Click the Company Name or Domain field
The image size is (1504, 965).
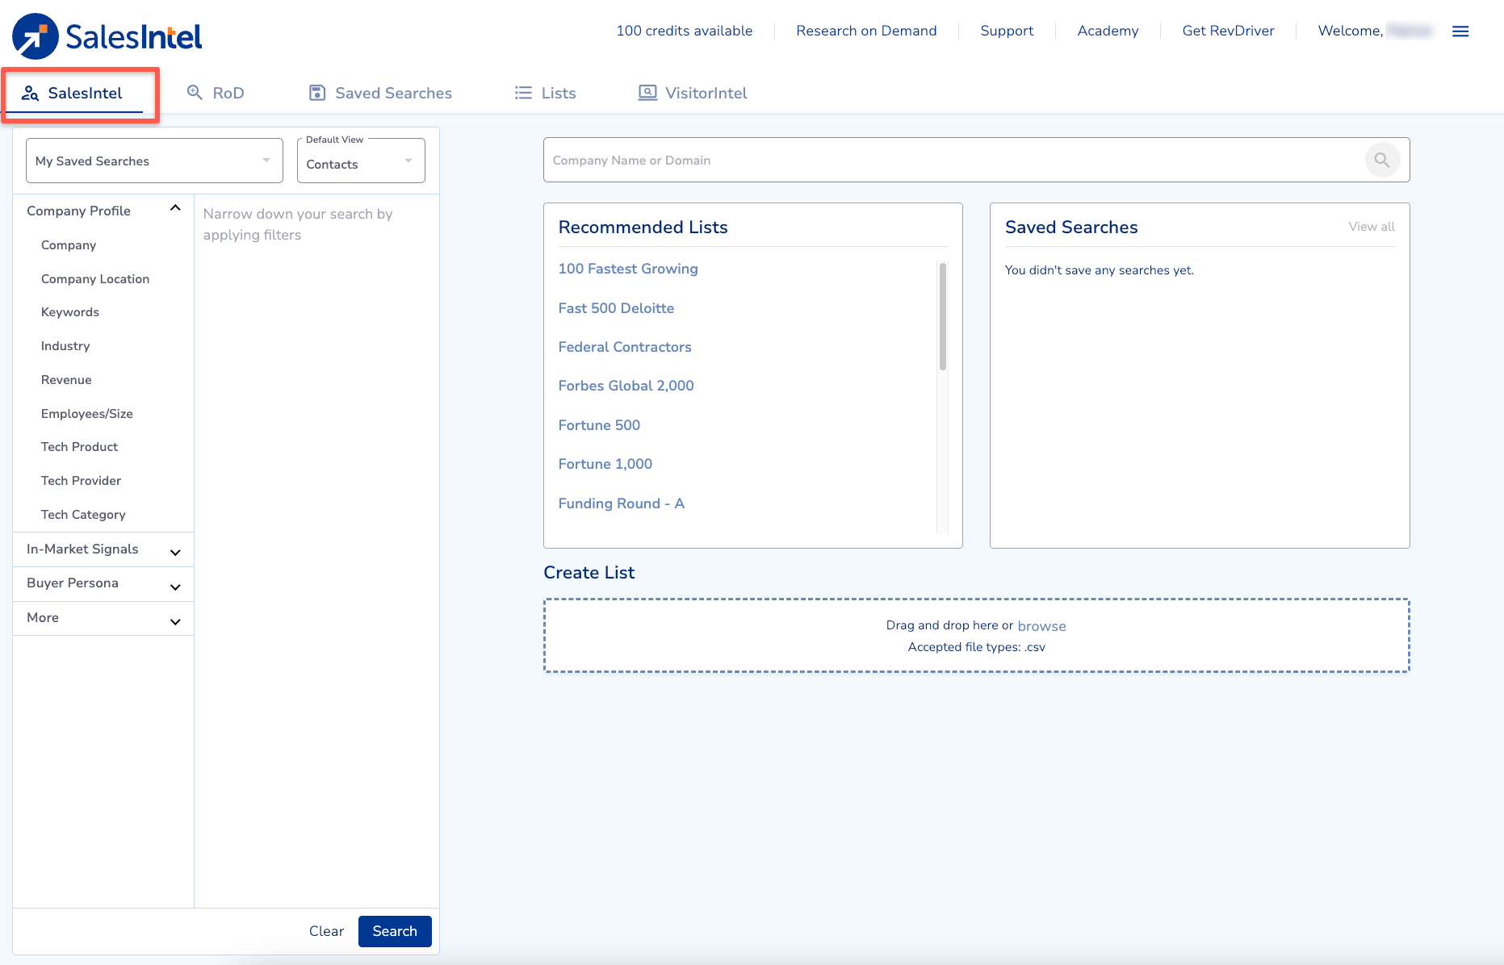point(888,160)
